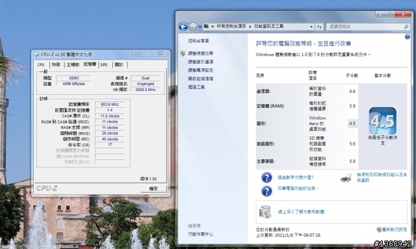The image size is (416, 249).
Task: Click the gaming graphics subscore 5.6
Action: pos(352,144)
